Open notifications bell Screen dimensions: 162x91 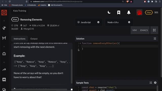tap(129, 12)
